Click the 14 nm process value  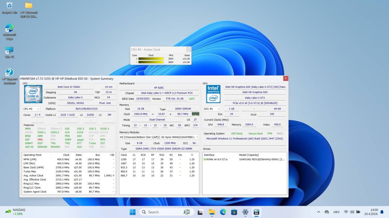click(108, 87)
